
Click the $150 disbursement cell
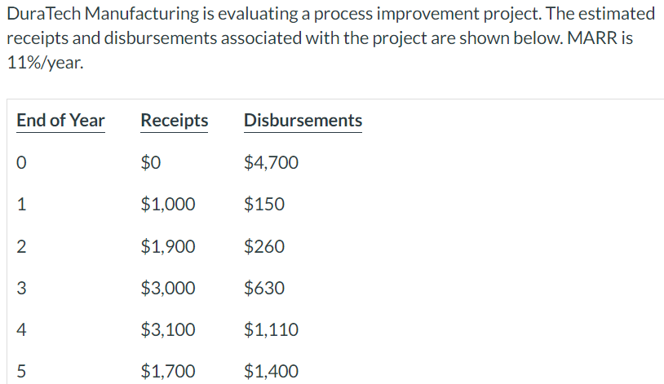(264, 204)
